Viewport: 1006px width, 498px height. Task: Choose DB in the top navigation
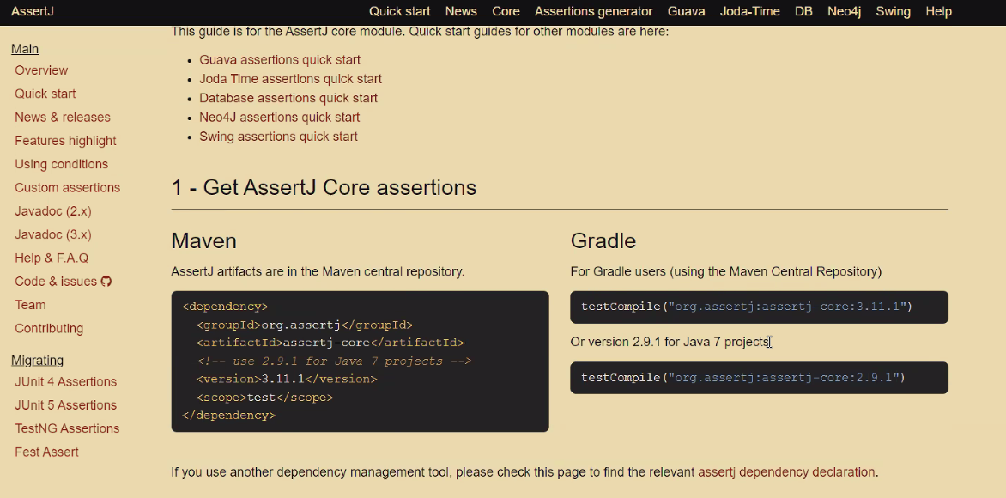point(804,11)
